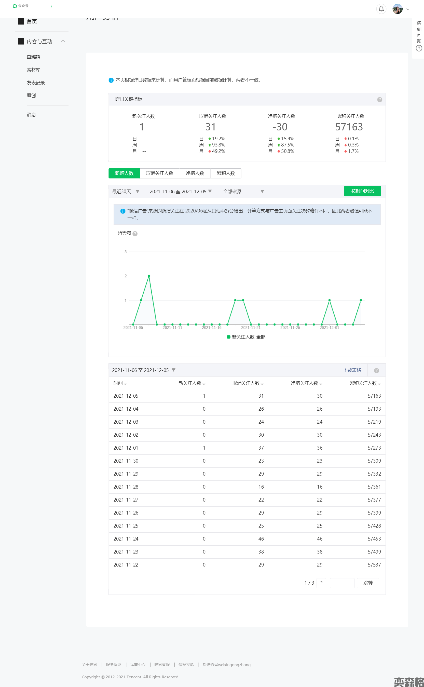Open the 遇到问题 help icon

tap(419, 48)
